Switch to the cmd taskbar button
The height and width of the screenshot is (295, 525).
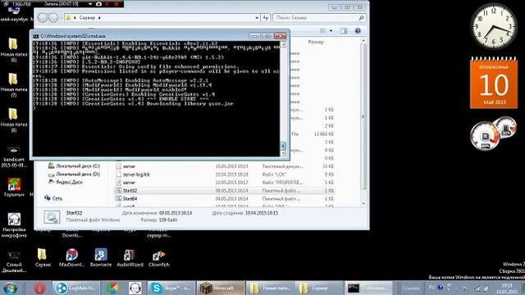[x=368, y=288]
